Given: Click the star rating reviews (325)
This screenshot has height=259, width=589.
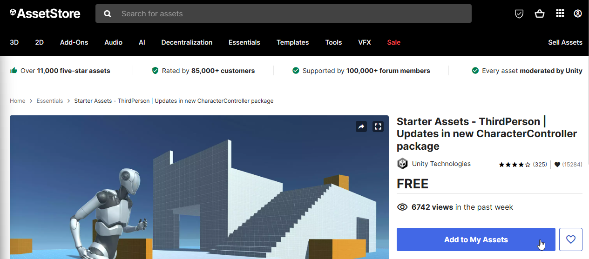Looking at the screenshot, I should tap(522, 165).
